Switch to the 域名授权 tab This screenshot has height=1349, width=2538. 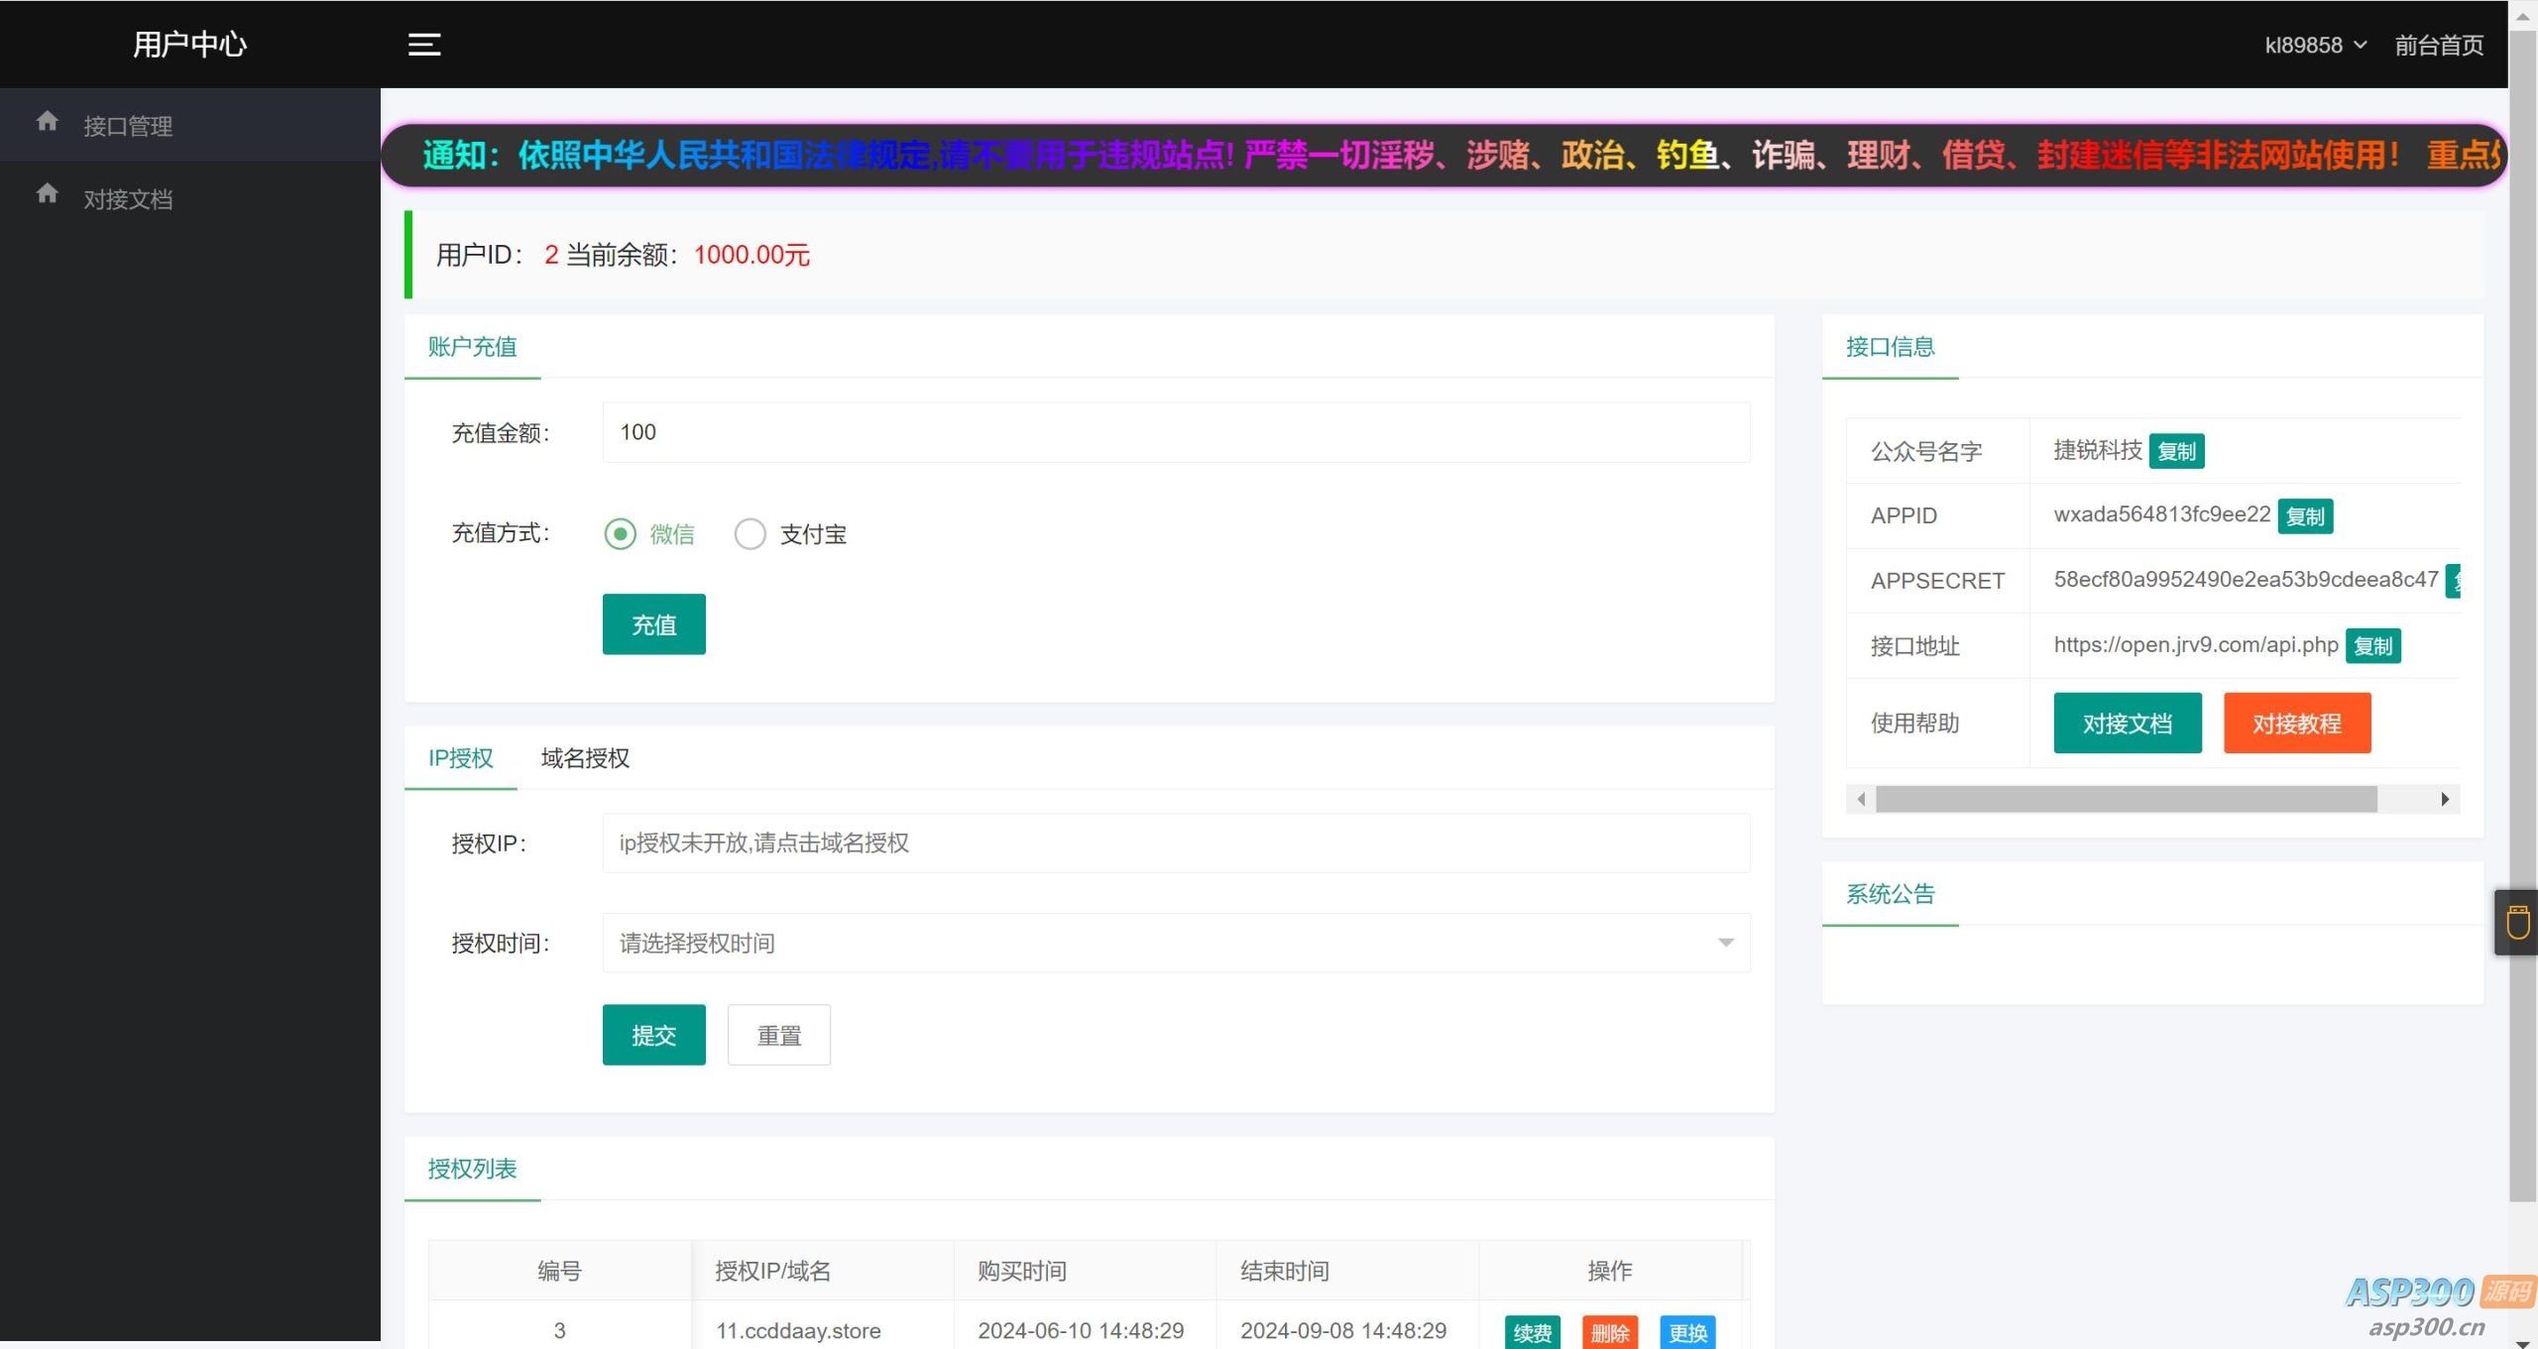click(x=584, y=757)
